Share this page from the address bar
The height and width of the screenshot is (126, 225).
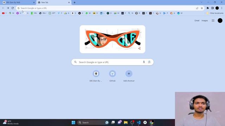[x=197, y=8]
